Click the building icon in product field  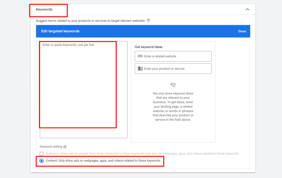click(x=140, y=69)
